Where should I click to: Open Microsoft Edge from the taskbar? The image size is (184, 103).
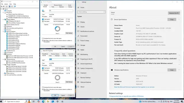coord(43,102)
